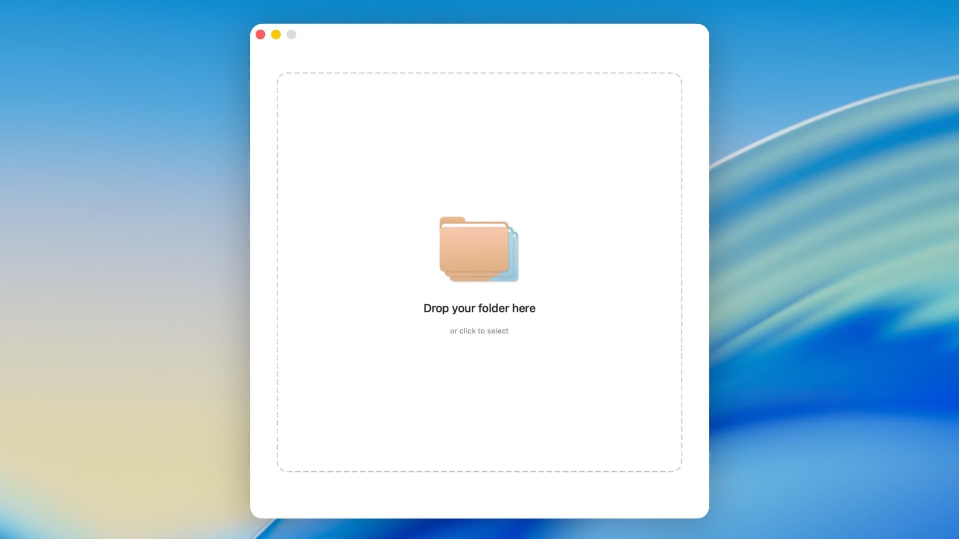959x539 pixels.
Task: Click the blue folder peeking behind the orange folder
Action: coord(514,255)
